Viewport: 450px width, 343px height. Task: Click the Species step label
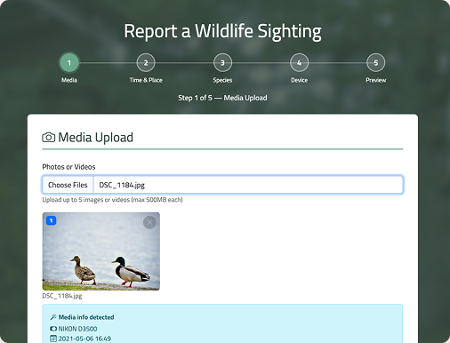click(222, 80)
